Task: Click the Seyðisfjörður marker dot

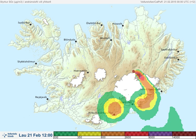Action: pos(178,51)
